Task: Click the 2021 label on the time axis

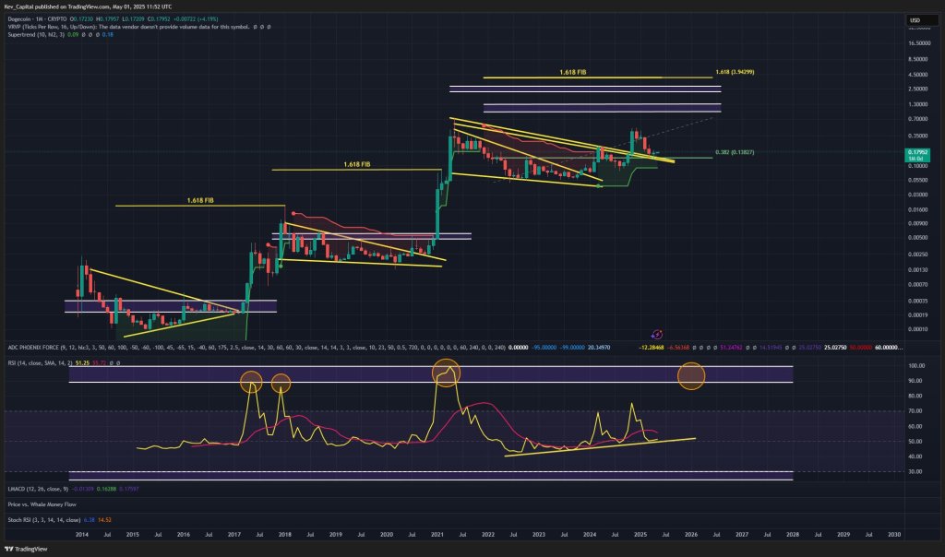Action: click(x=436, y=534)
